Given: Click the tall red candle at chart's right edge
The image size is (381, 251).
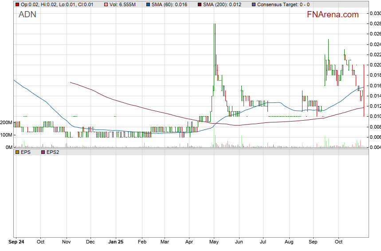Looking at the screenshot, I should click(364, 91).
